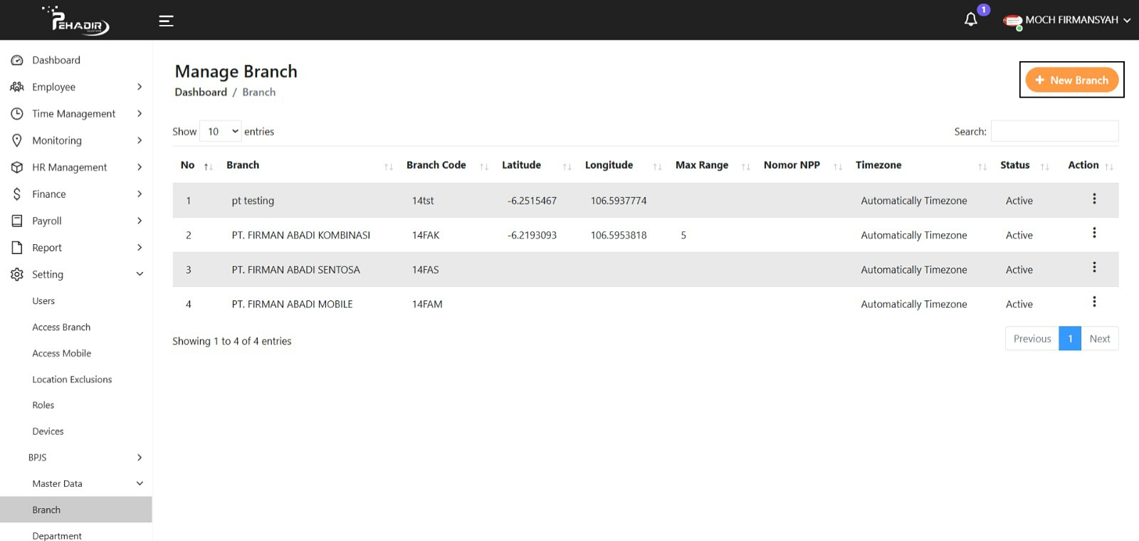This screenshot has width=1139, height=541.
Task: Open action menu for PT. FIRMAN ABADI SENTOSA
Action: [x=1094, y=267]
